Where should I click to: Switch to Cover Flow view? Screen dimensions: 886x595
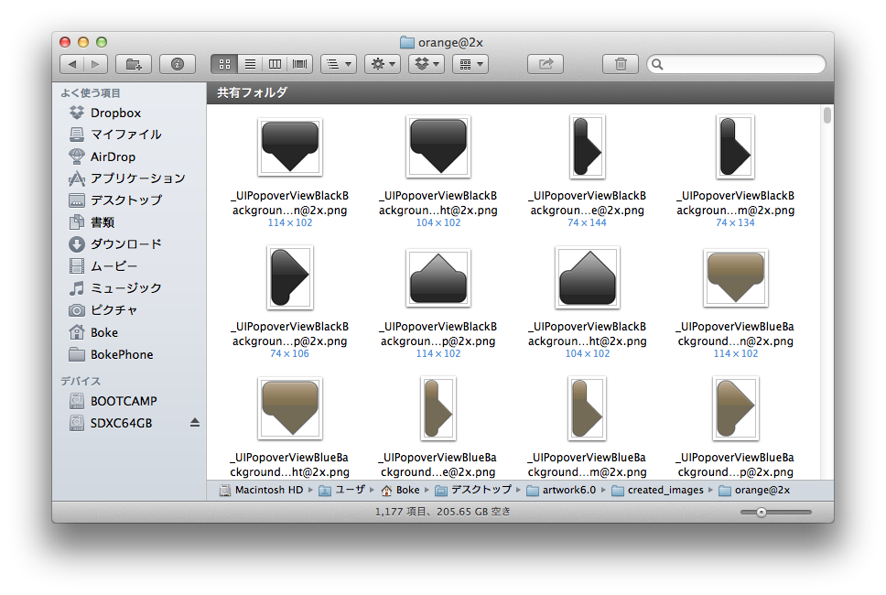click(300, 64)
